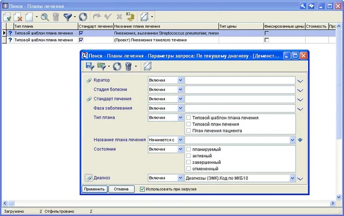
Task: Check the План лечения пациента option
Action: coord(188,131)
